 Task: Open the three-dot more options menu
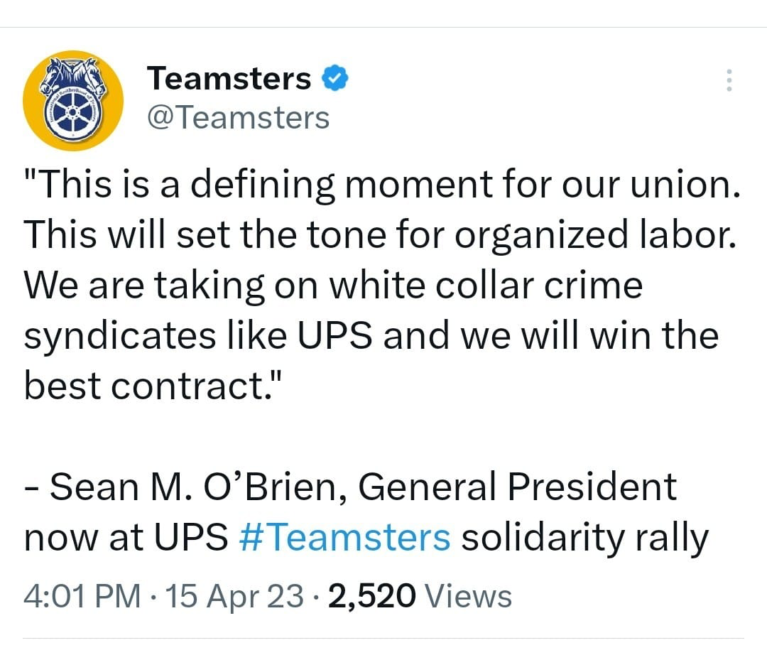coord(729,80)
